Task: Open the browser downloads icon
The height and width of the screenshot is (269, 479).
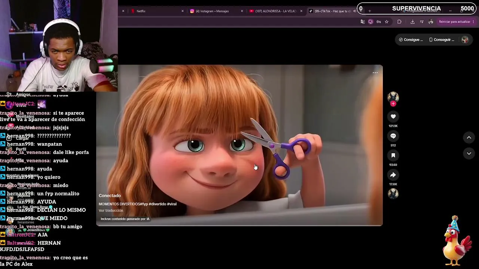Action: click(x=412, y=22)
